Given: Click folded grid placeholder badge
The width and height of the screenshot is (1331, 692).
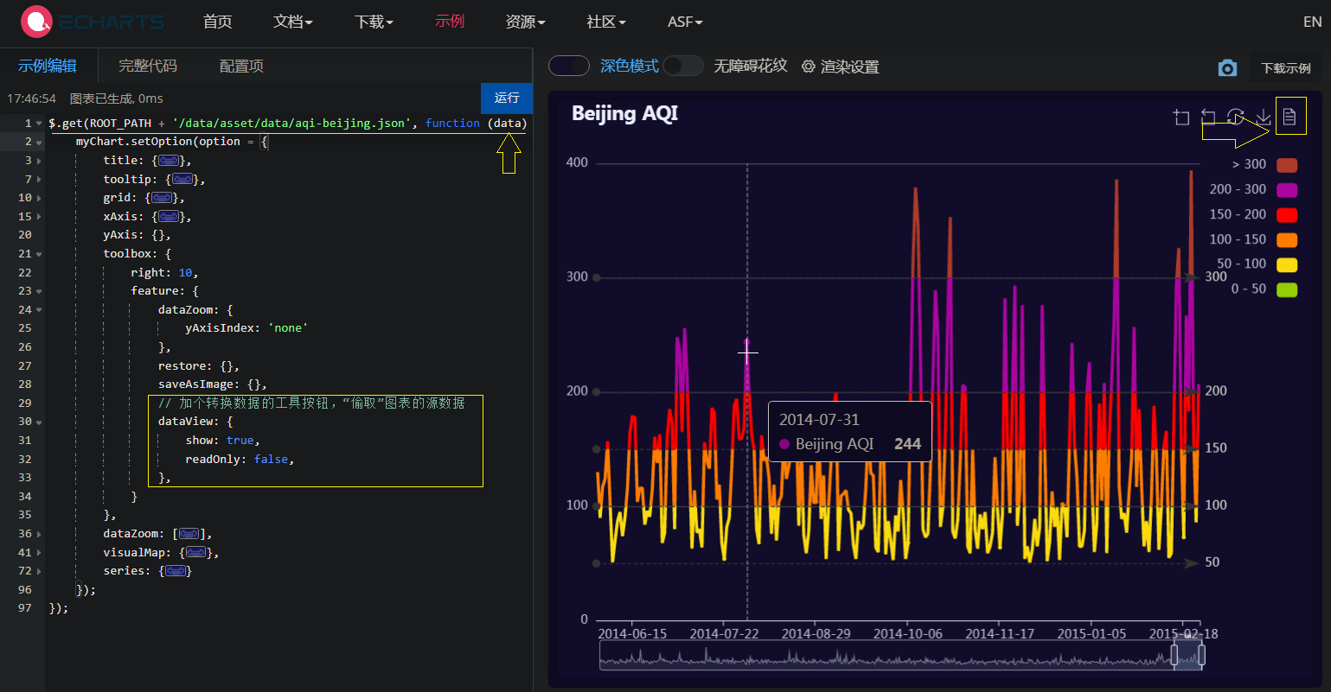Looking at the screenshot, I should (162, 198).
